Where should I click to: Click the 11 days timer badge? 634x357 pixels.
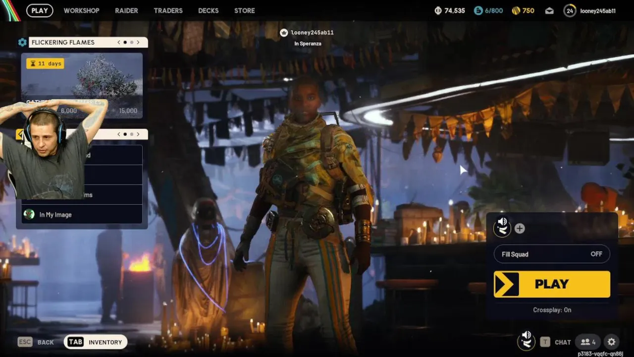tap(45, 63)
